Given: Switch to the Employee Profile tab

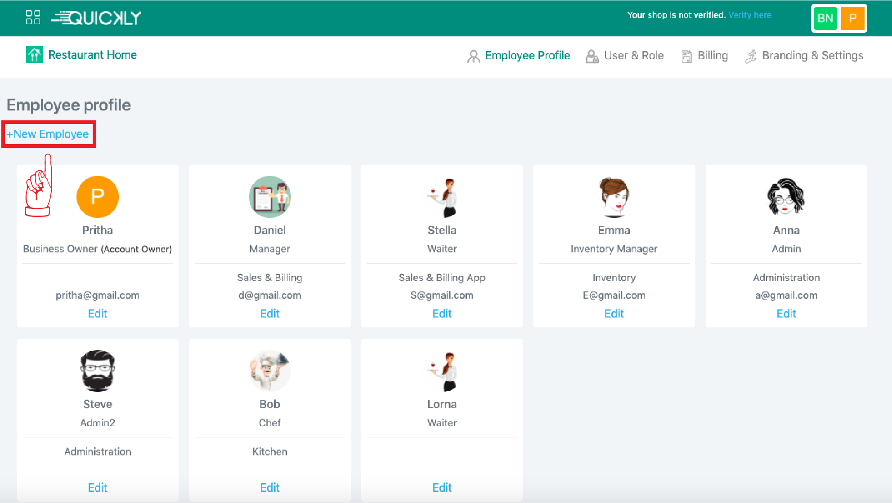Looking at the screenshot, I should (x=527, y=56).
